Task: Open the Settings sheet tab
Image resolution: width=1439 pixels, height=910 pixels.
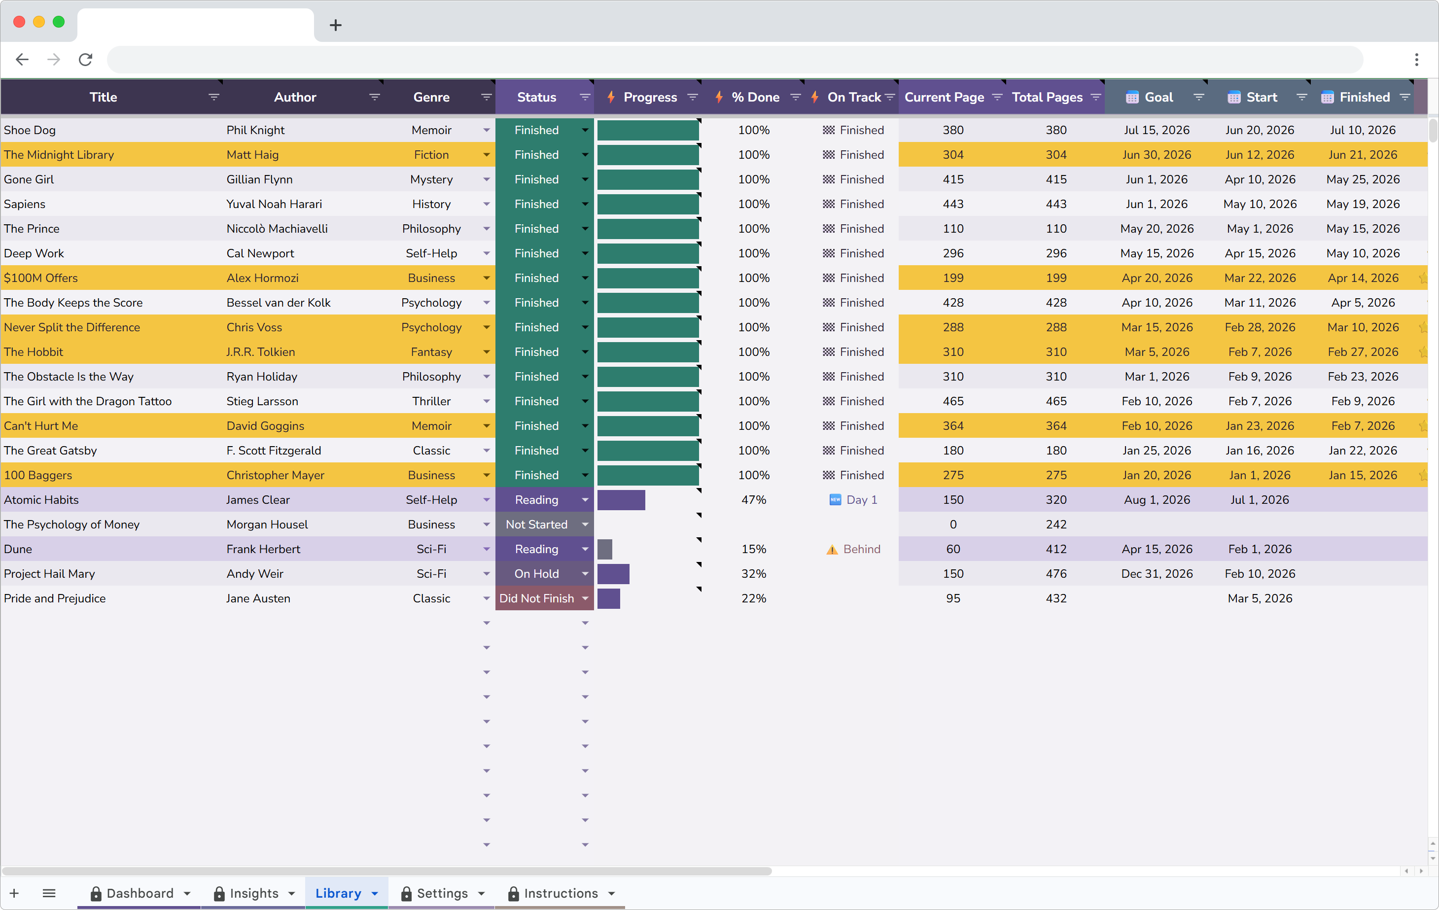Action: pos(442,893)
